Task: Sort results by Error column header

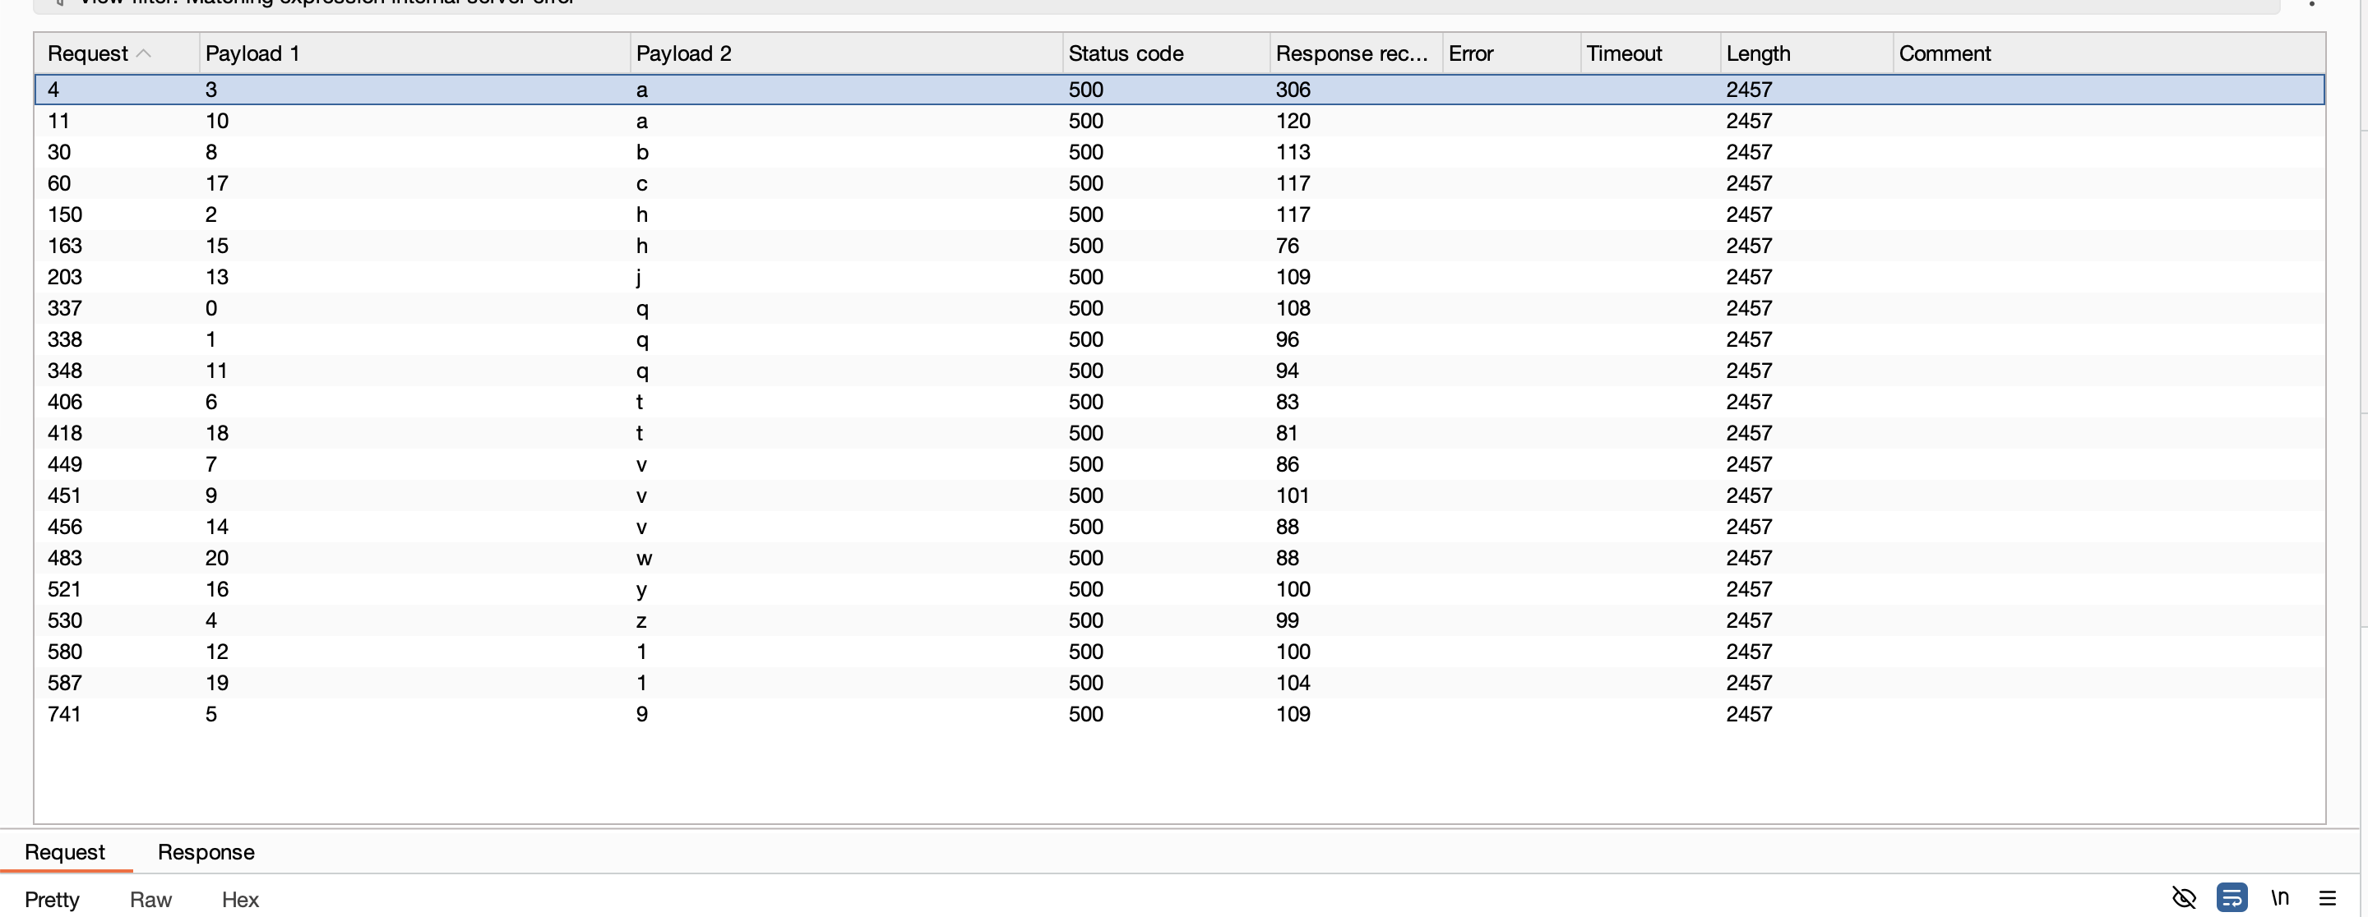Action: (x=1511, y=53)
